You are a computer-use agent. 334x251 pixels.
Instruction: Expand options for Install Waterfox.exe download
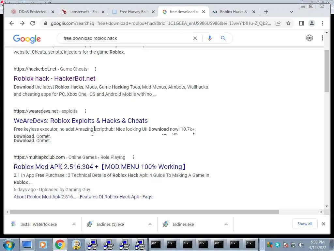point(74,224)
